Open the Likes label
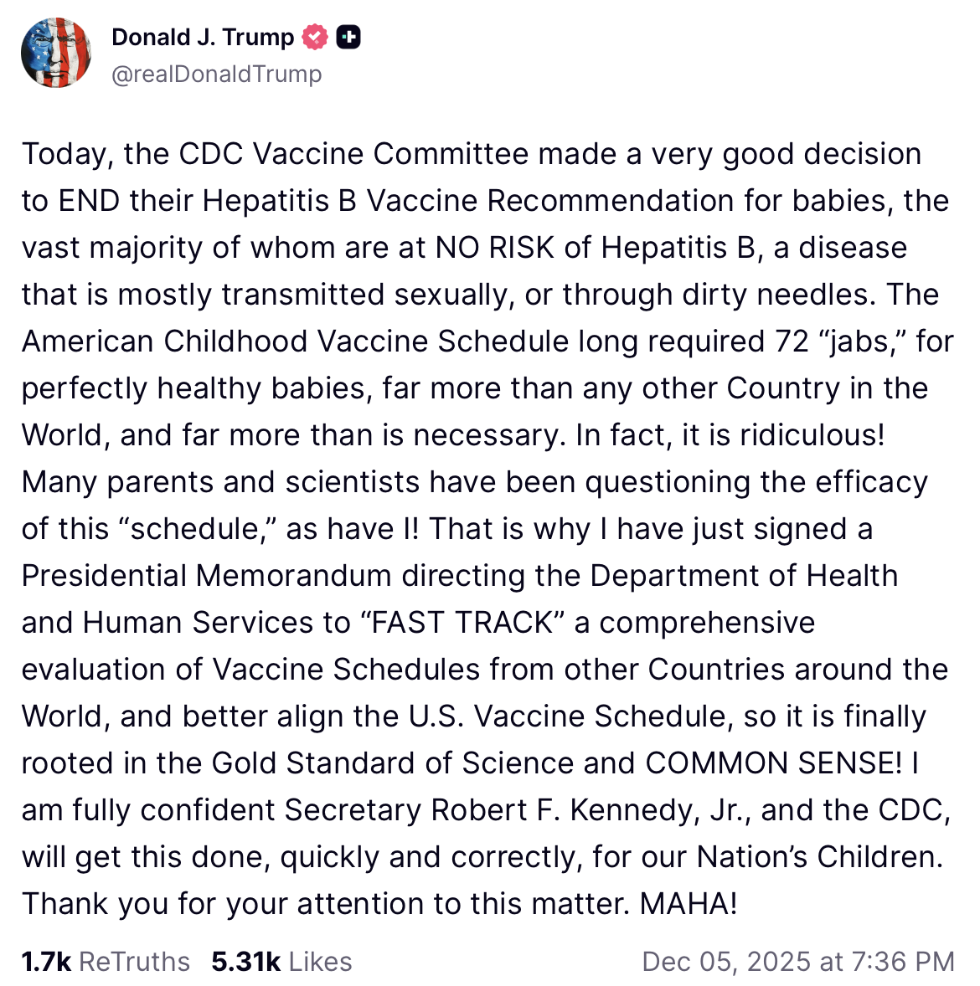The image size is (980, 986). click(321, 962)
